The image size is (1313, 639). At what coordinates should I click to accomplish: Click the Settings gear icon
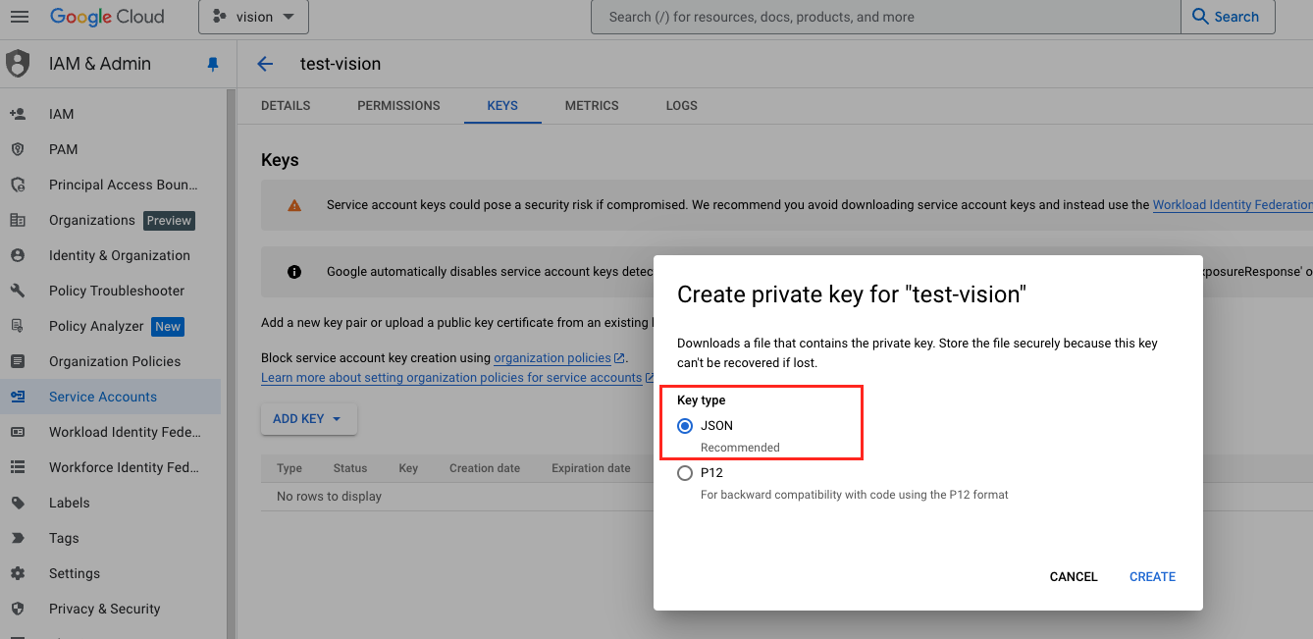pyautogui.click(x=18, y=573)
